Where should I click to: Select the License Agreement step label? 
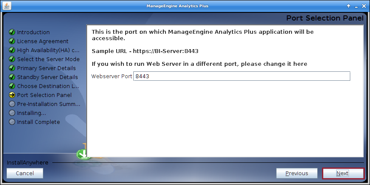pyautogui.click(x=43, y=41)
